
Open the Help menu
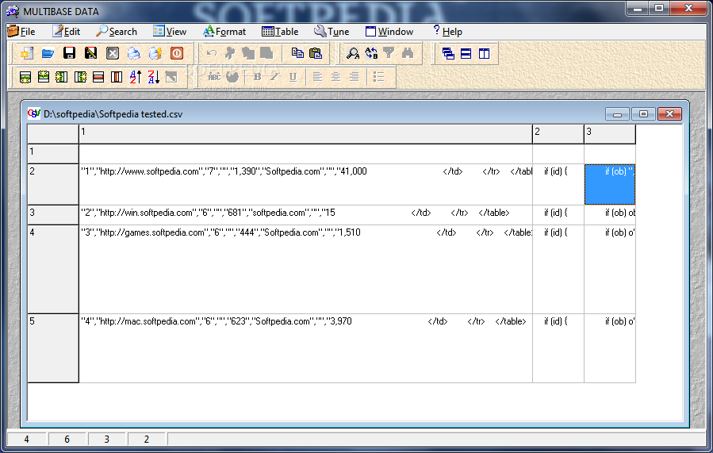[x=447, y=32]
